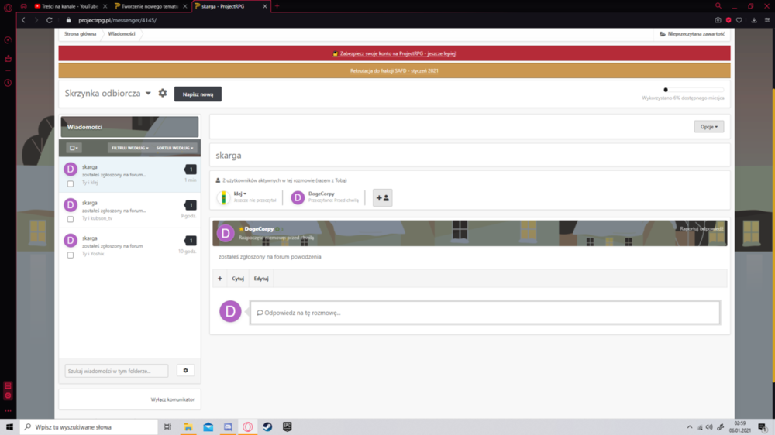Expand the Skrzynka odbiorcza folder dropdown
This screenshot has width=775, height=435.
coord(148,94)
